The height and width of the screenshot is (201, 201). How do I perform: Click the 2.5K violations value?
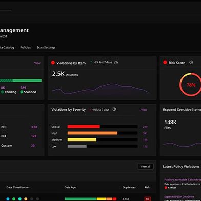[58, 74]
